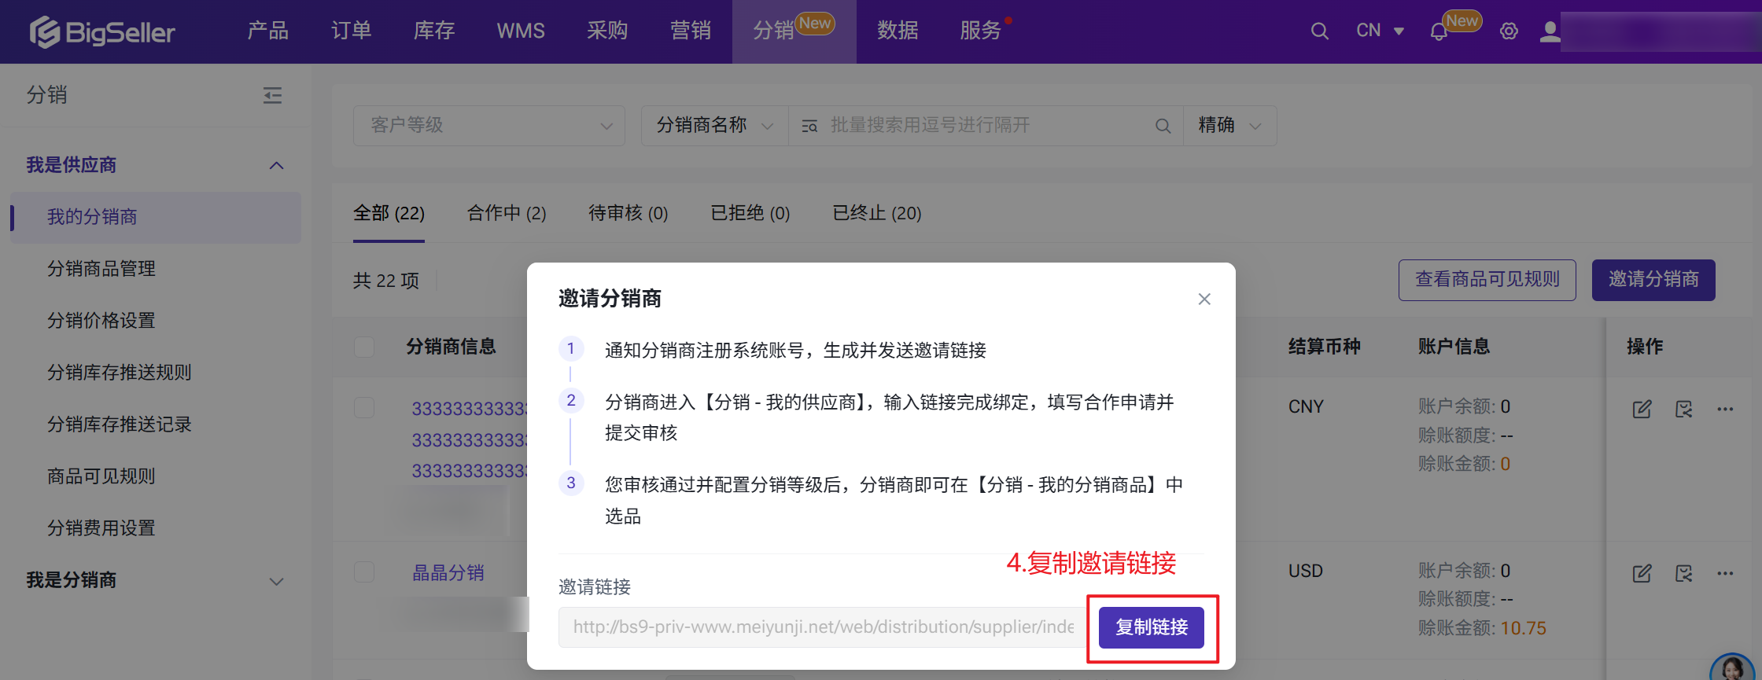
Task: Toggle the select-all checkbox in table header
Action: [364, 347]
